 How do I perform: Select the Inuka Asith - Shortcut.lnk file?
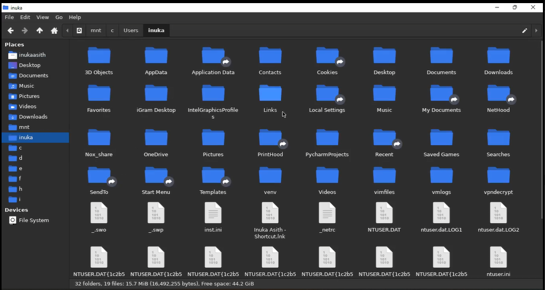point(270,221)
